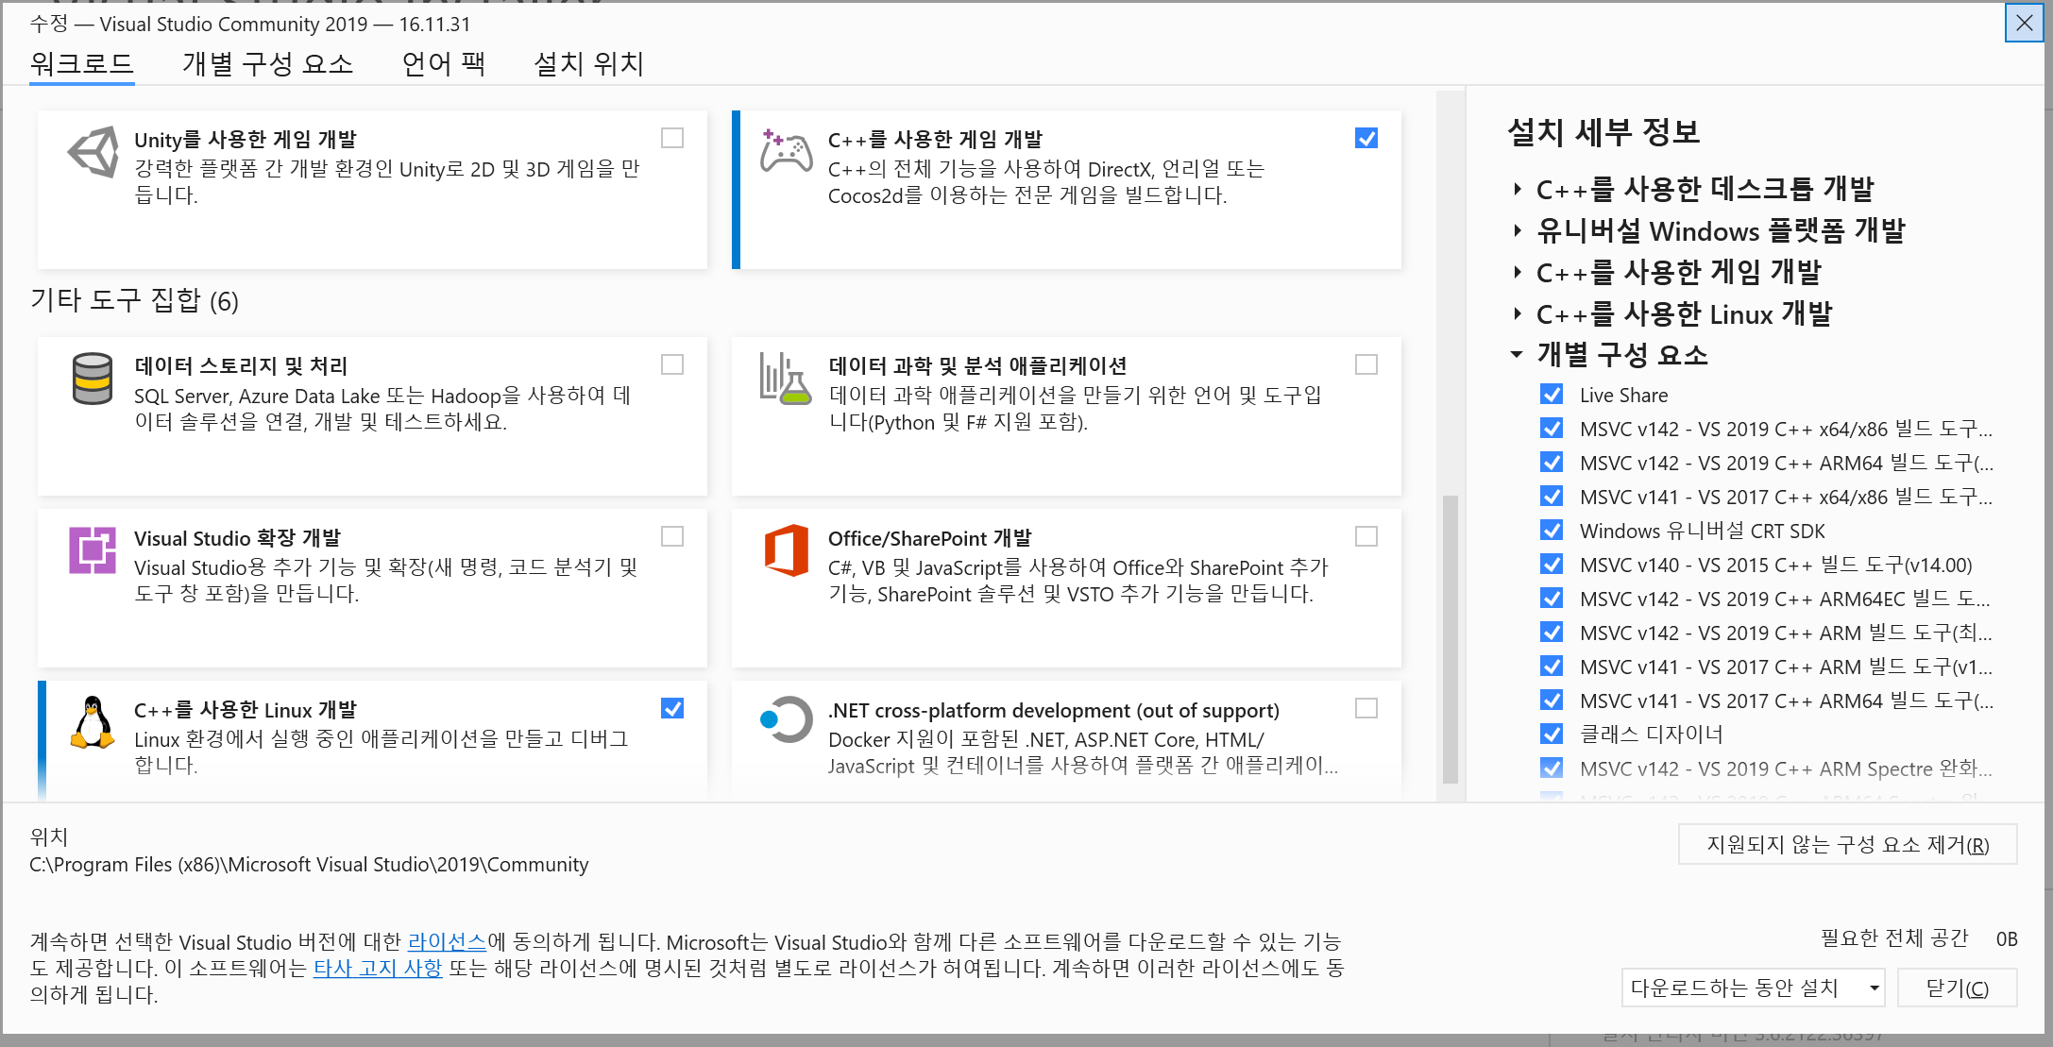Uncheck MSVC v142 x64/x86 build tools

[x=1552, y=428]
